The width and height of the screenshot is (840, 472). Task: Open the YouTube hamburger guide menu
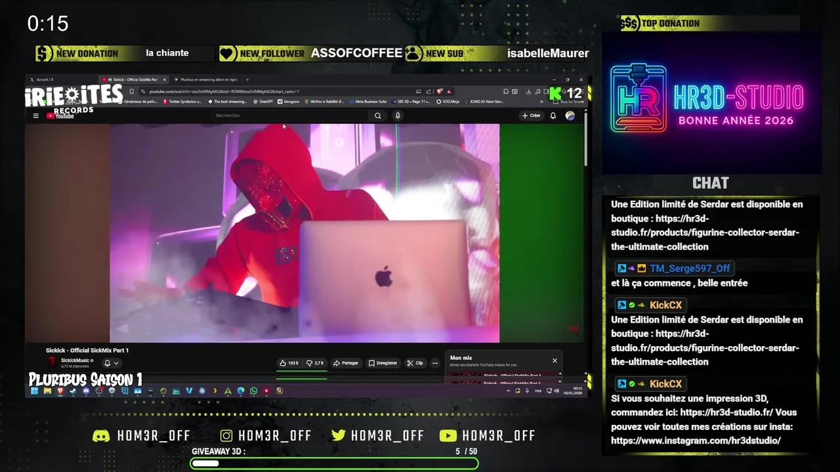[x=35, y=115]
